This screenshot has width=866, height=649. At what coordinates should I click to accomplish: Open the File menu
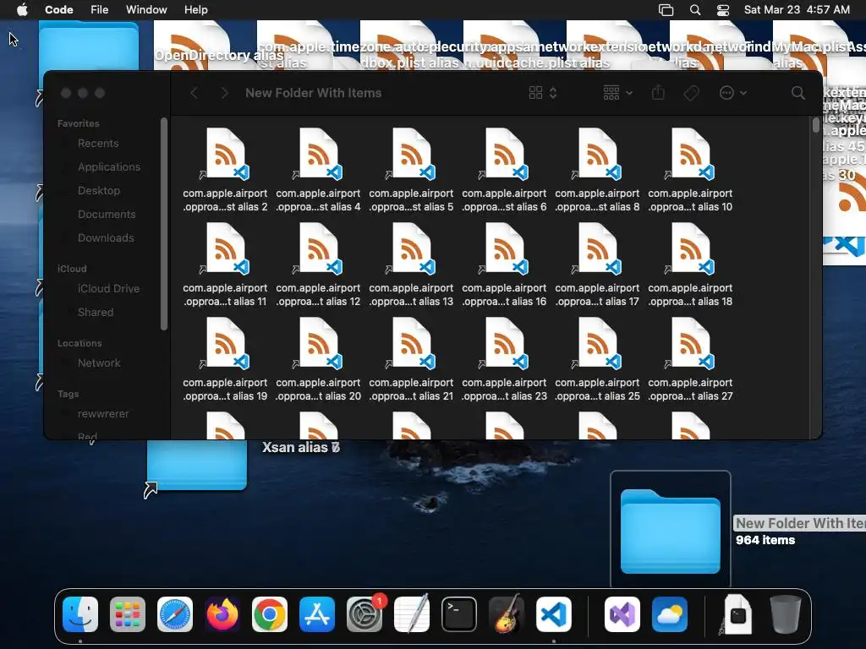pos(100,10)
